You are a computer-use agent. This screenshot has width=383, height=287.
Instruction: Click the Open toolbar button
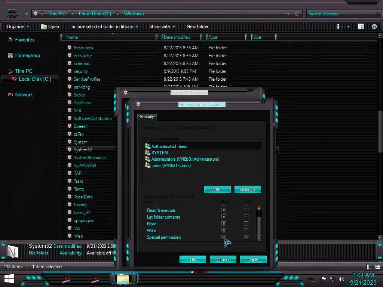pyautogui.click(x=50, y=27)
